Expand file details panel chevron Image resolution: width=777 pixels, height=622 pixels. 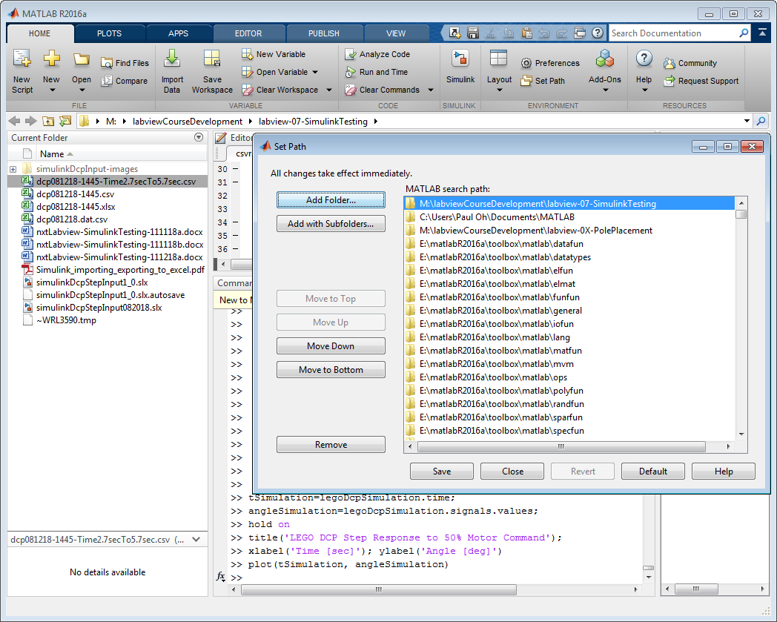[x=196, y=540]
